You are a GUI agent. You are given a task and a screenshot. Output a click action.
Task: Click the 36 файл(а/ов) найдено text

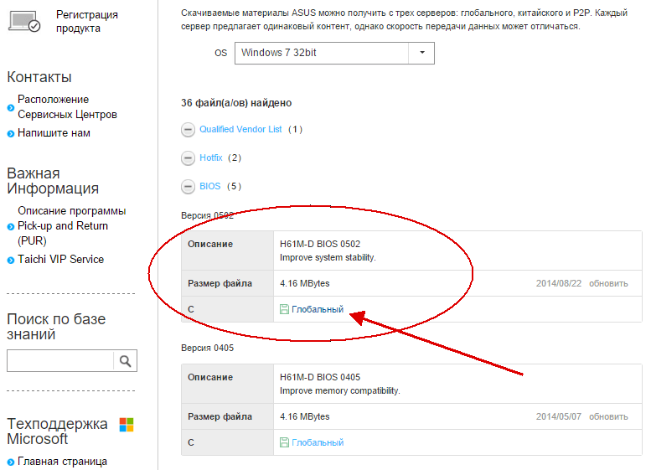(x=236, y=102)
